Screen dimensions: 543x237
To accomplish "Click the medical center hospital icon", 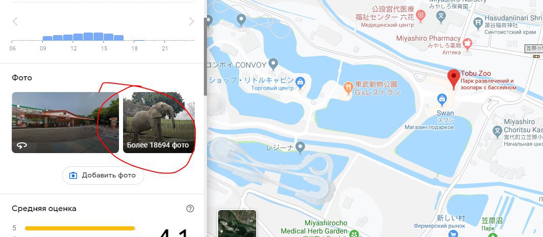I will (421, 16).
